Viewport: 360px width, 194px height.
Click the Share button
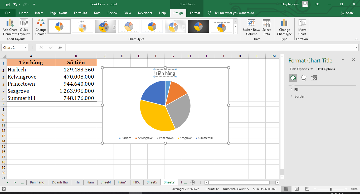(347, 13)
